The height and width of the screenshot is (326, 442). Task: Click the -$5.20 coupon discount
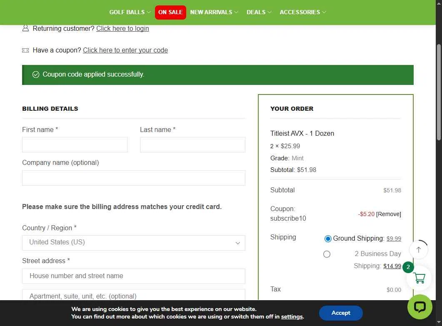pyautogui.click(x=366, y=214)
